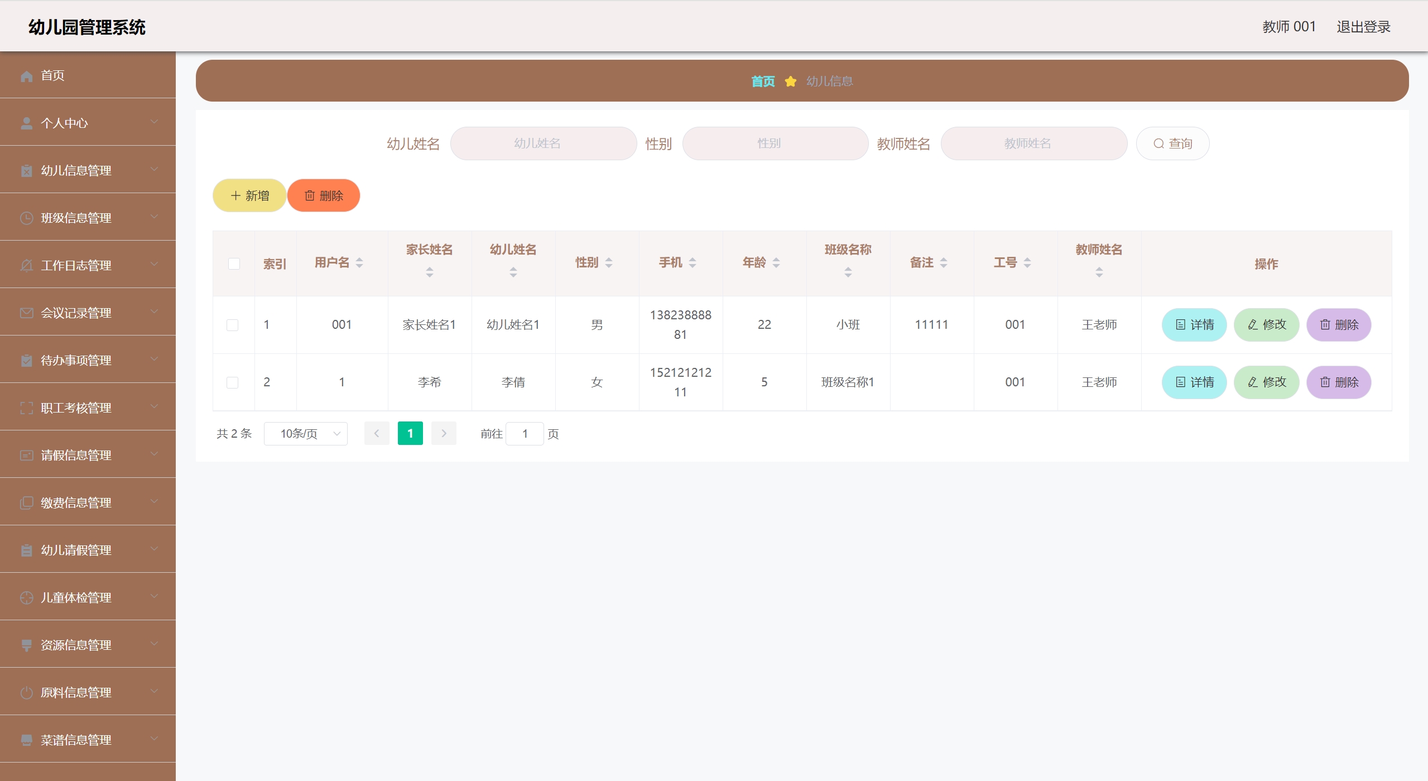Check the checkbox for row 001
The height and width of the screenshot is (781, 1428).
(x=233, y=325)
